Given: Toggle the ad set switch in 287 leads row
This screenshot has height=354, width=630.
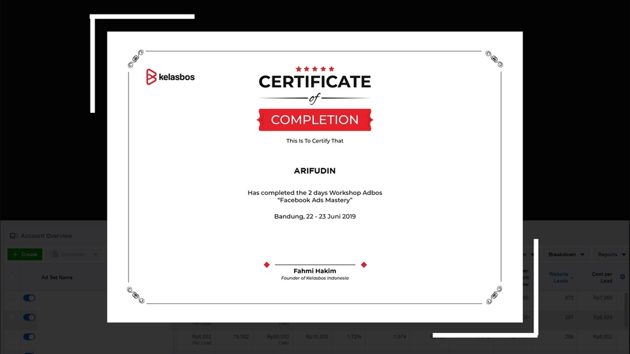Looking at the screenshot, I should [x=30, y=317].
